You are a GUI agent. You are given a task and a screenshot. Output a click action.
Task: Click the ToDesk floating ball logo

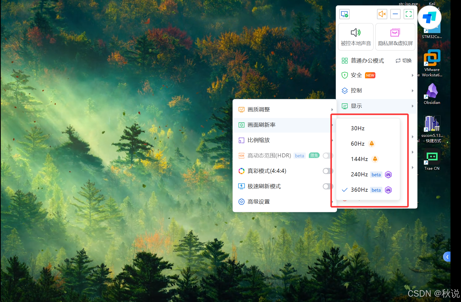[x=429, y=17]
